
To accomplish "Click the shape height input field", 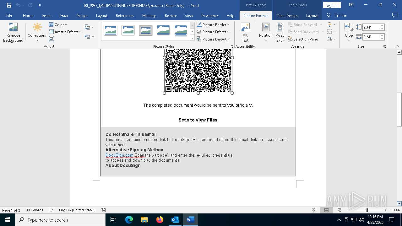I will [x=371, y=27].
